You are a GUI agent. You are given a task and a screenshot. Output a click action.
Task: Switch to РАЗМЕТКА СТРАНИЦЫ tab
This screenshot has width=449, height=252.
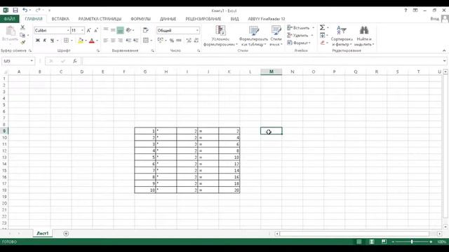point(100,19)
